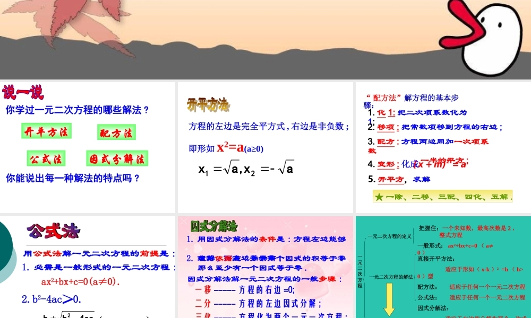Click the red formula ax²+bx+c=0(a≠0)
The height and width of the screenshot is (318, 531).
click(x=81, y=281)
